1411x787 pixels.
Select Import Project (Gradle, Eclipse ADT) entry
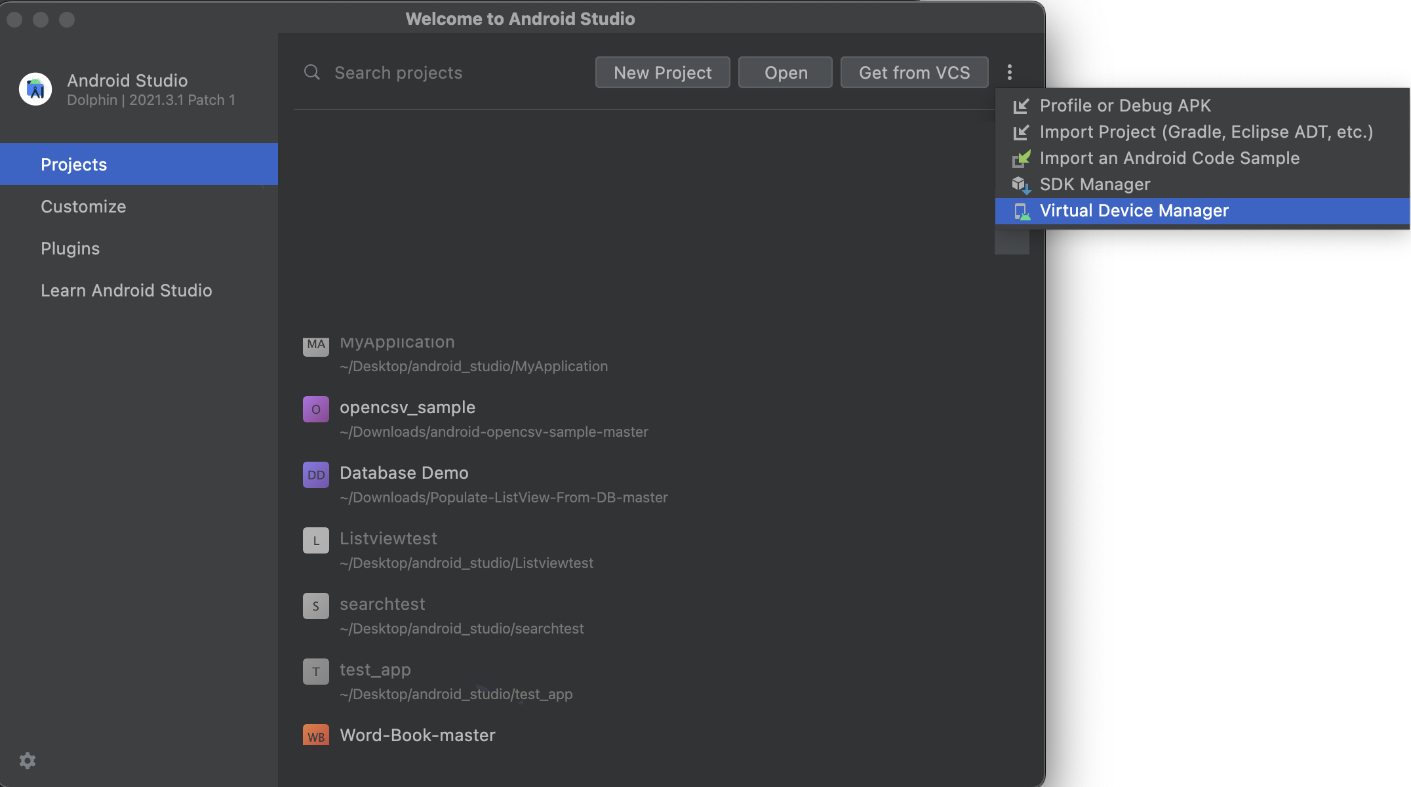[1206, 132]
